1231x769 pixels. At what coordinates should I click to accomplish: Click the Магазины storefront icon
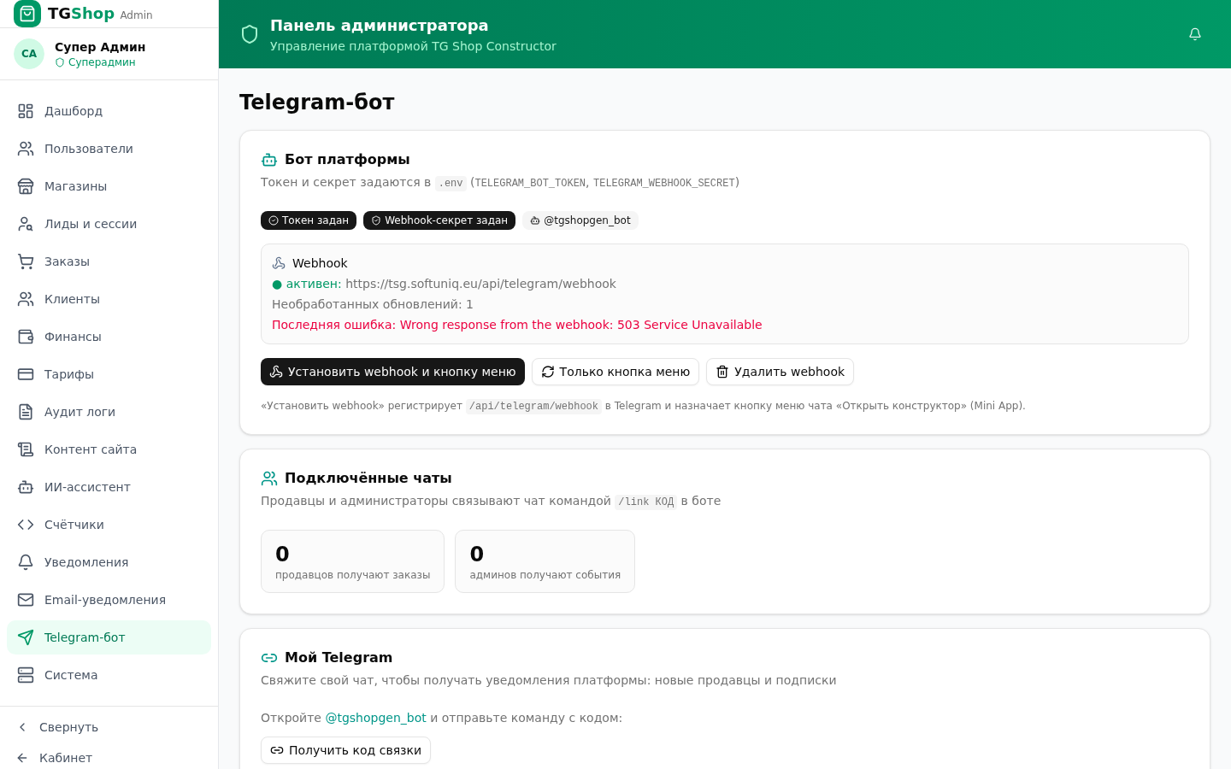coord(26,186)
